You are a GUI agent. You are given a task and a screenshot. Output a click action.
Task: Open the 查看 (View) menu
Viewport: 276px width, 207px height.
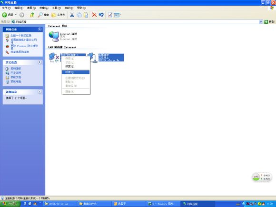[x=31, y=8]
